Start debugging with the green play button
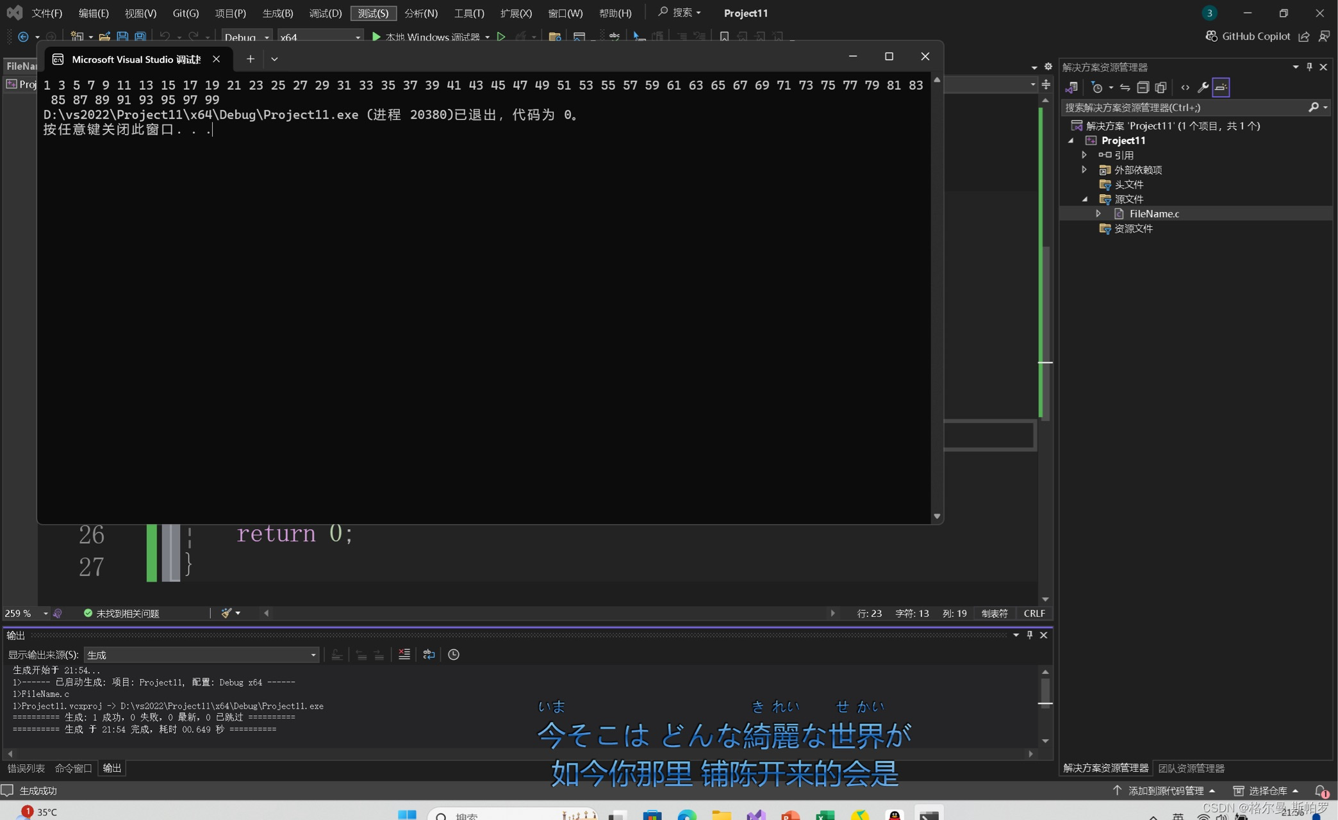Image resolution: width=1338 pixels, height=820 pixels. tap(376, 37)
